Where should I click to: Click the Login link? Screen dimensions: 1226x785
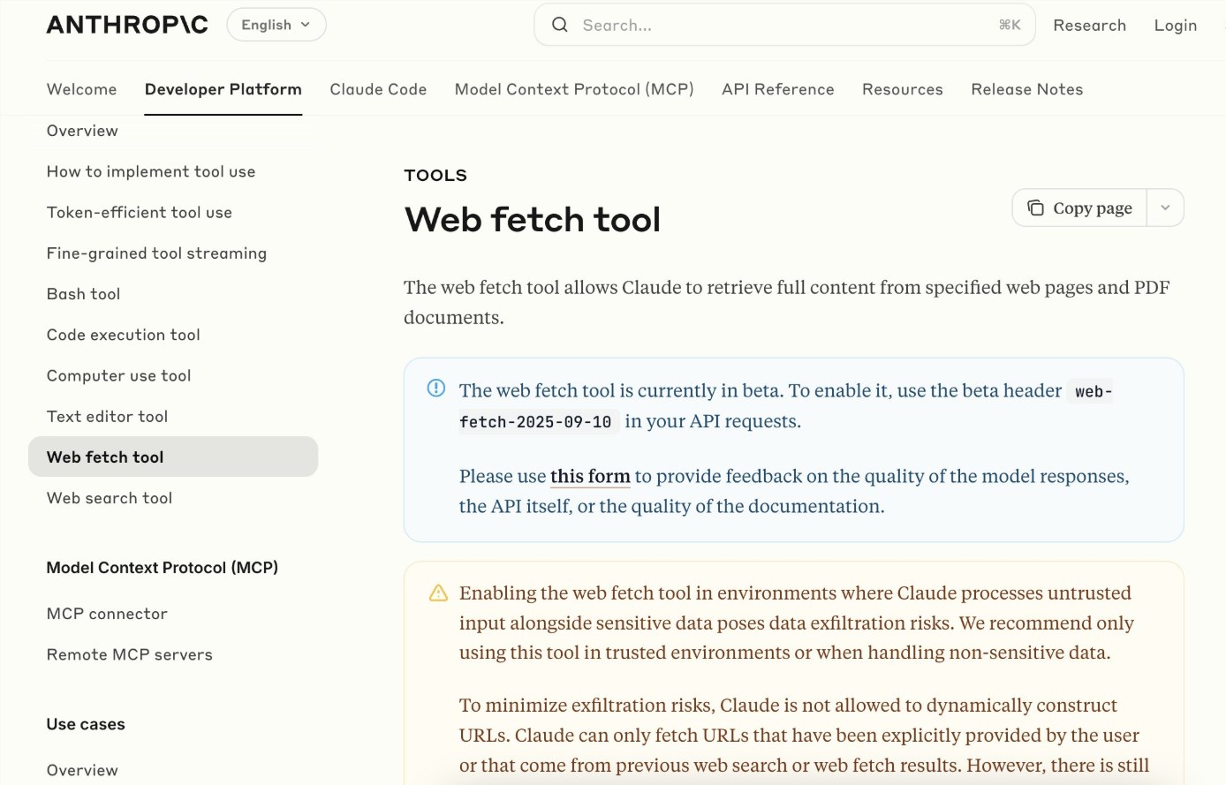pyautogui.click(x=1175, y=26)
